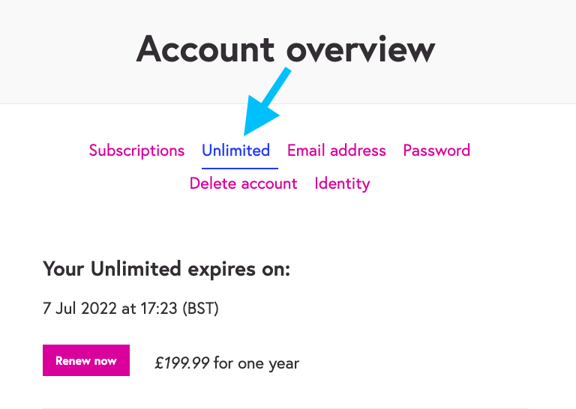Click the blue underline beneath Unlimited
This screenshot has width=576, height=409.
coord(239,169)
